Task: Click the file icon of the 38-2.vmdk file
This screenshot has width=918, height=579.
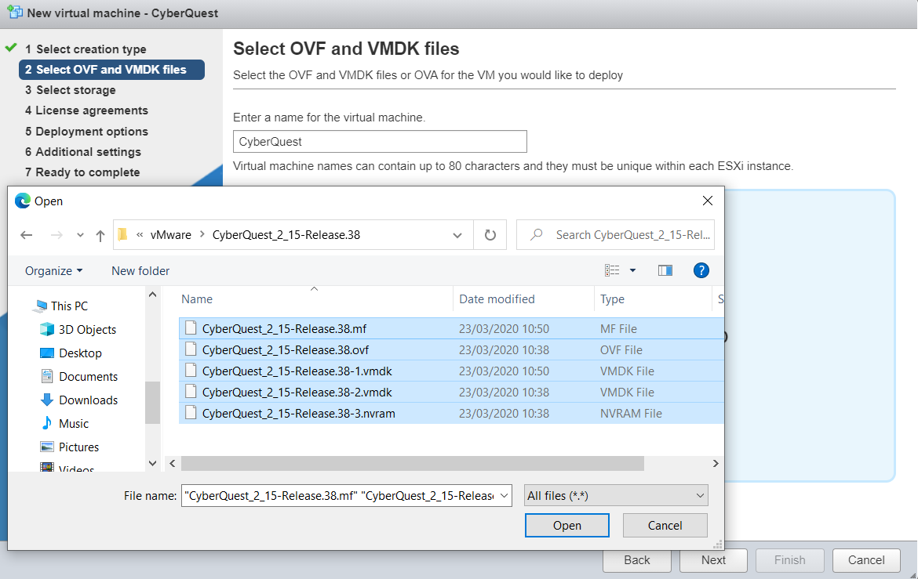Action: (191, 391)
